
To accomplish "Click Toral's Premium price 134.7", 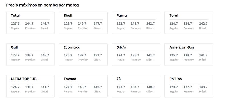I will 188,24.
